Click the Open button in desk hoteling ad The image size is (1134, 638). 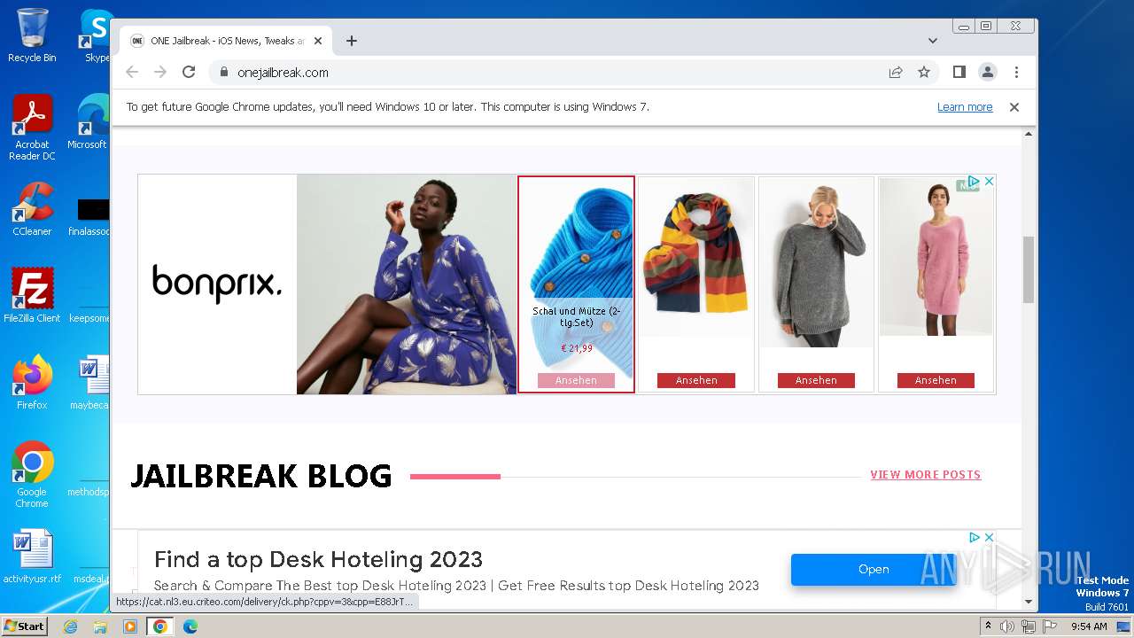tap(874, 570)
